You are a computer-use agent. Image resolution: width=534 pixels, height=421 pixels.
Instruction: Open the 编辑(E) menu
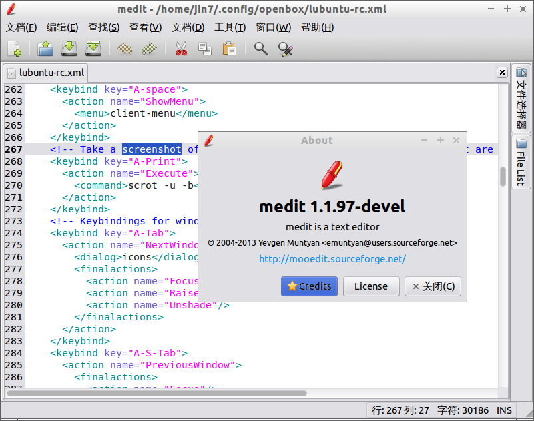point(63,27)
